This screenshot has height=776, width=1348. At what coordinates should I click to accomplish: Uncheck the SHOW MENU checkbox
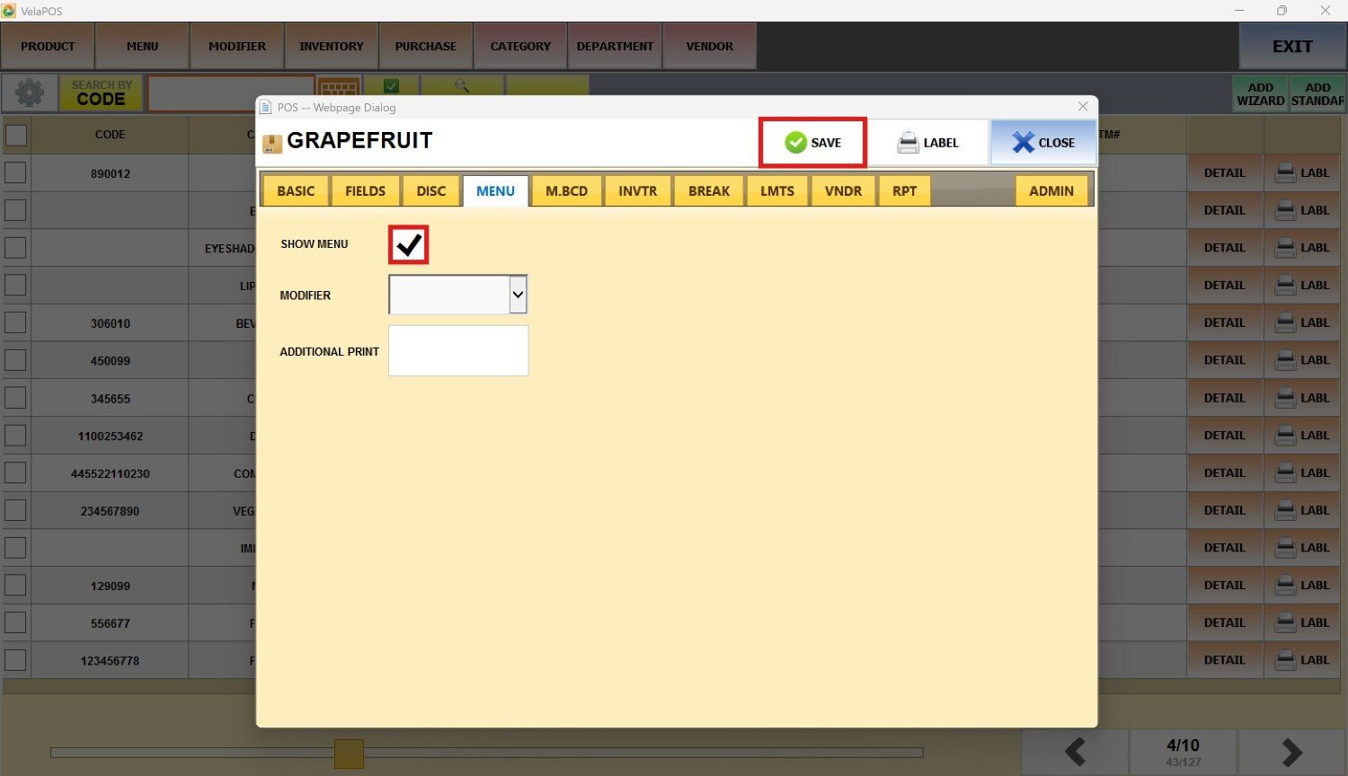409,244
